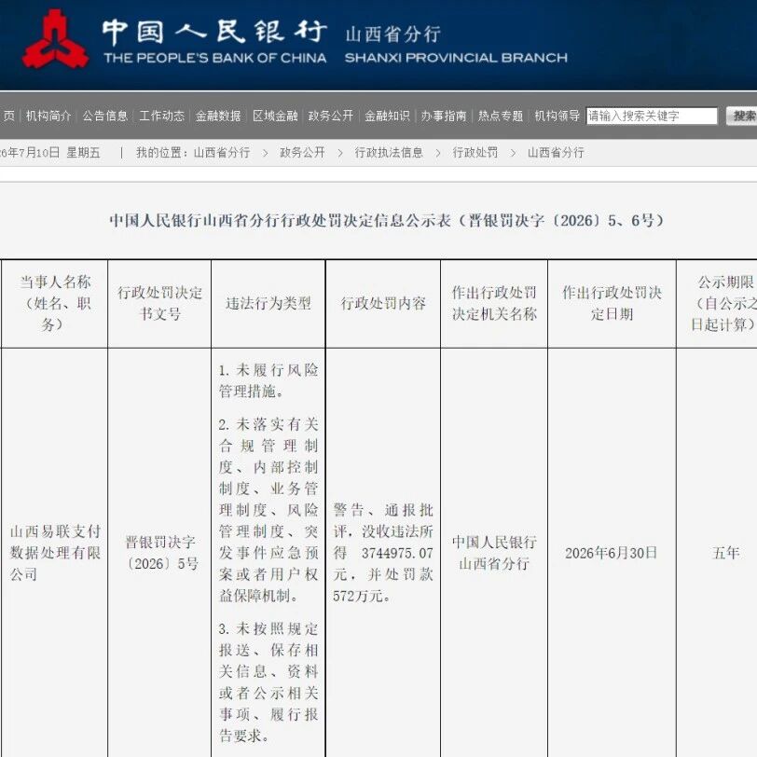Viewport: 757px width, 757px height.
Task: Open the 机构简介 menu item
Action: 48,116
